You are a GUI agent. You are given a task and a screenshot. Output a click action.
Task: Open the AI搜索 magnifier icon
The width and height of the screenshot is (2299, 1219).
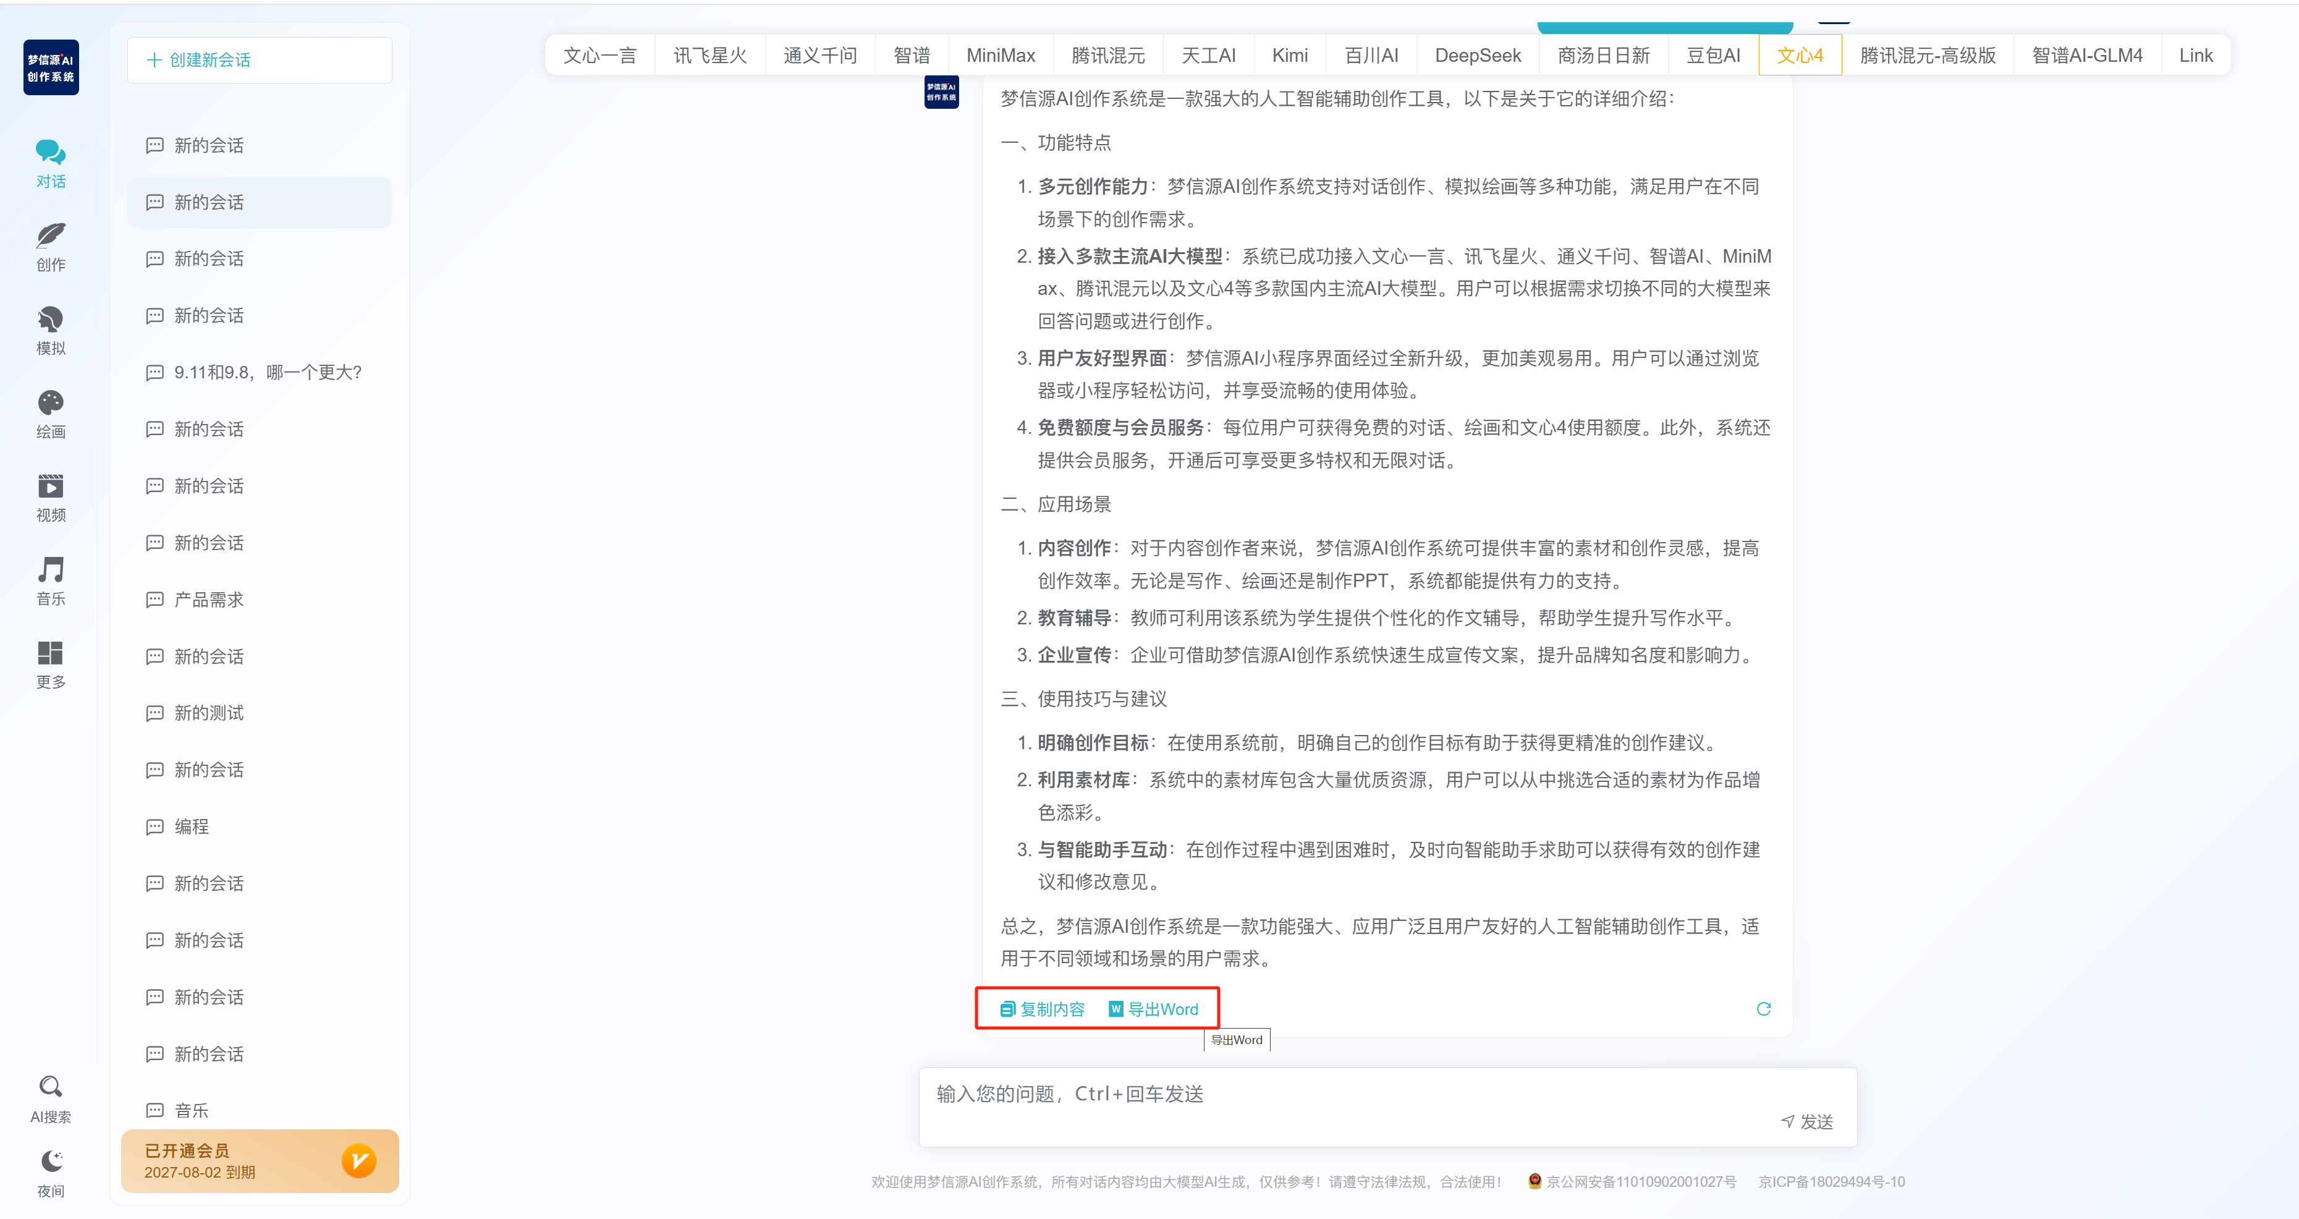[x=51, y=1087]
